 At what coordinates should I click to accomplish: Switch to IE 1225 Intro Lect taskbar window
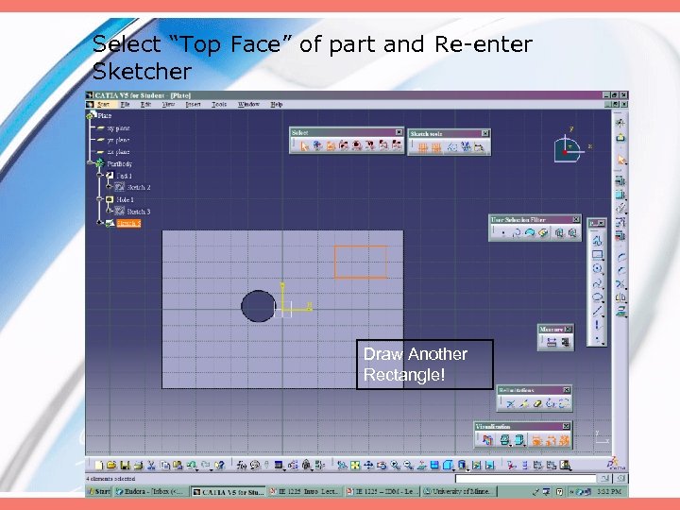tap(304, 491)
